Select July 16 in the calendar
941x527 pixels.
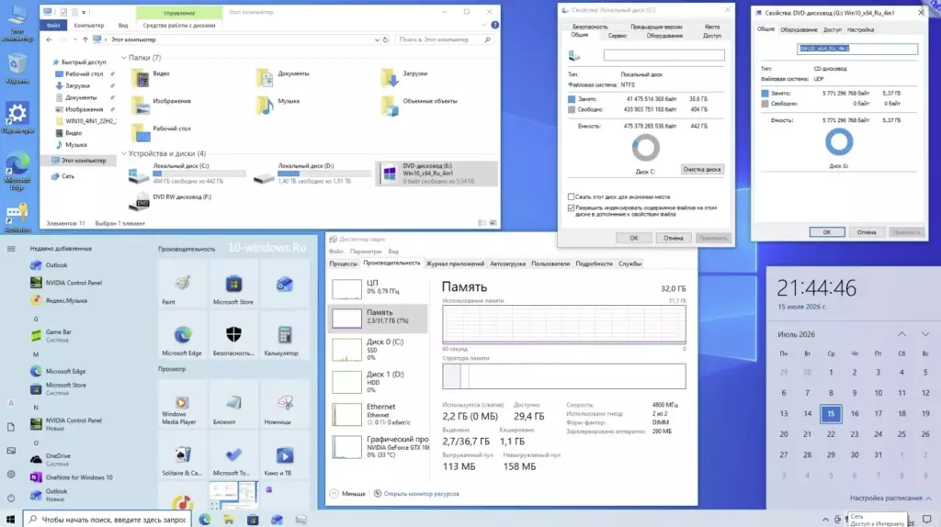pyautogui.click(x=854, y=414)
